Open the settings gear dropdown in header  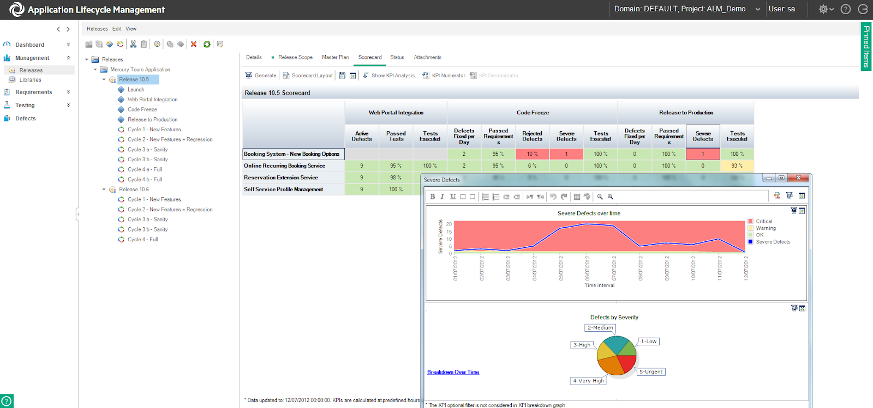pos(826,9)
